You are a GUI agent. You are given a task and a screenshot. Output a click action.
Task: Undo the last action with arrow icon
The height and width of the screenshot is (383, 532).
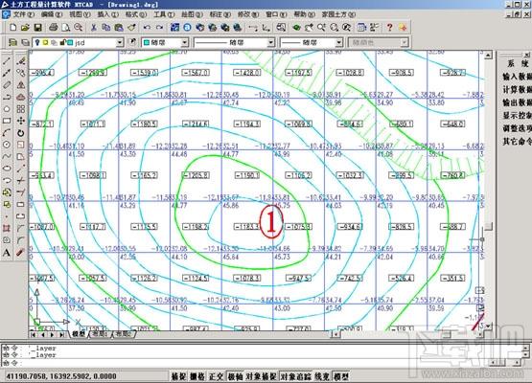[x=147, y=28]
